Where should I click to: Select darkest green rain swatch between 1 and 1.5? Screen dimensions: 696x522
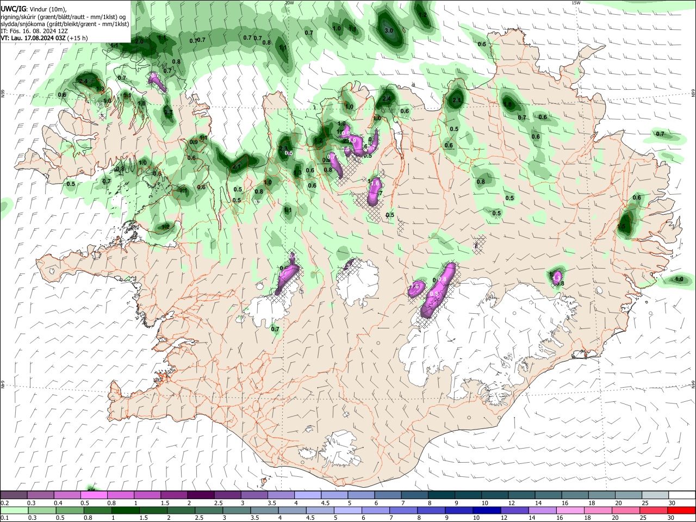tap(125, 510)
